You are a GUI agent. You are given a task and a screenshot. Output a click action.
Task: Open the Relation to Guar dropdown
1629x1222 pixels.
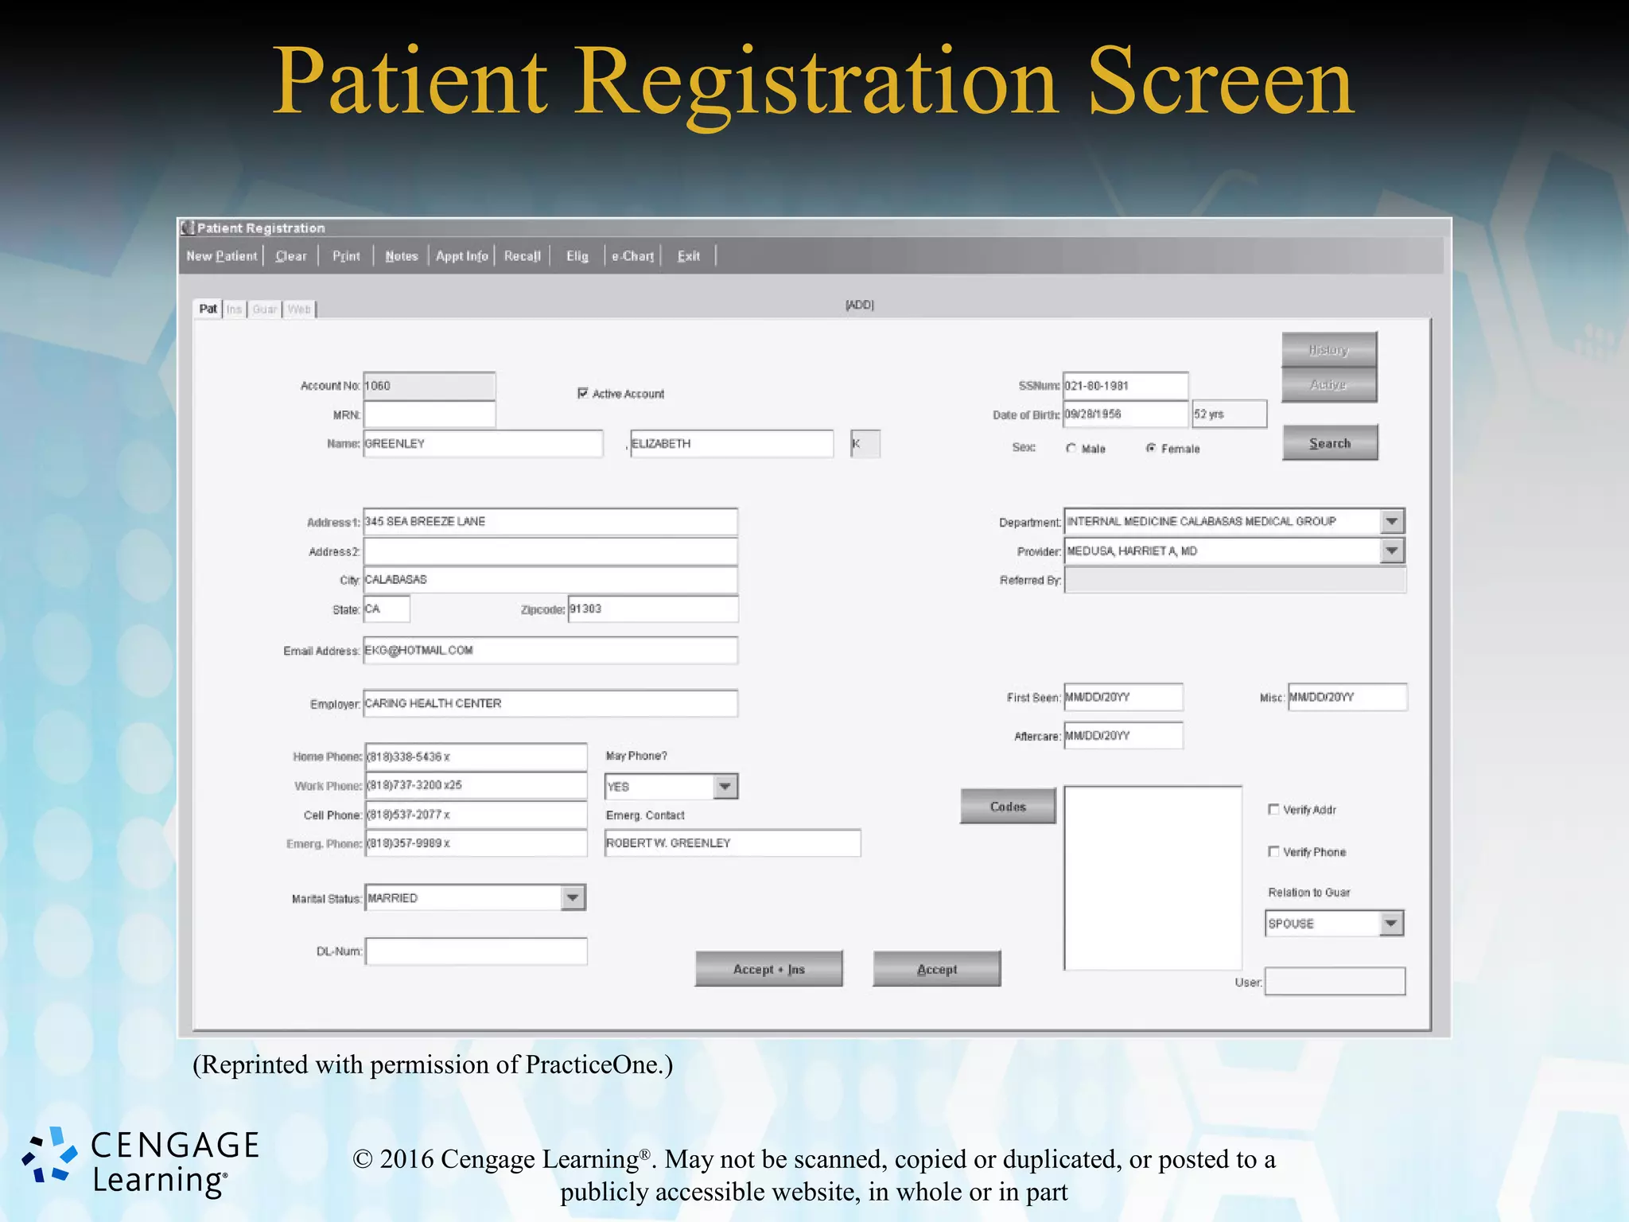(1390, 923)
